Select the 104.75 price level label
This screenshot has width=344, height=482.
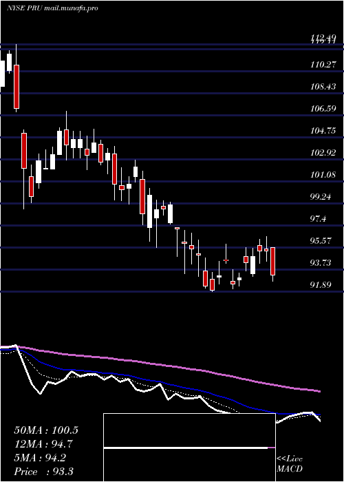323,131
